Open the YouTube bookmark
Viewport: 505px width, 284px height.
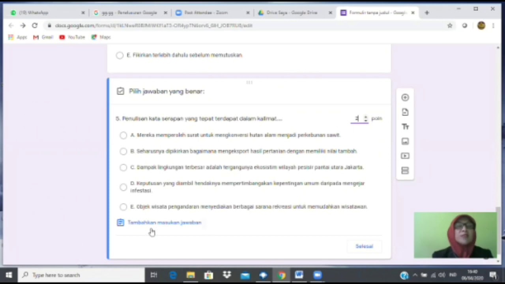pyautogui.click(x=72, y=37)
